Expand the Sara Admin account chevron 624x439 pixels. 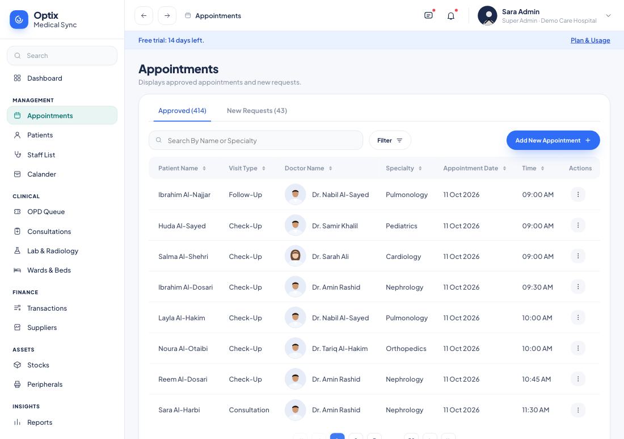click(x=608, y=15)
